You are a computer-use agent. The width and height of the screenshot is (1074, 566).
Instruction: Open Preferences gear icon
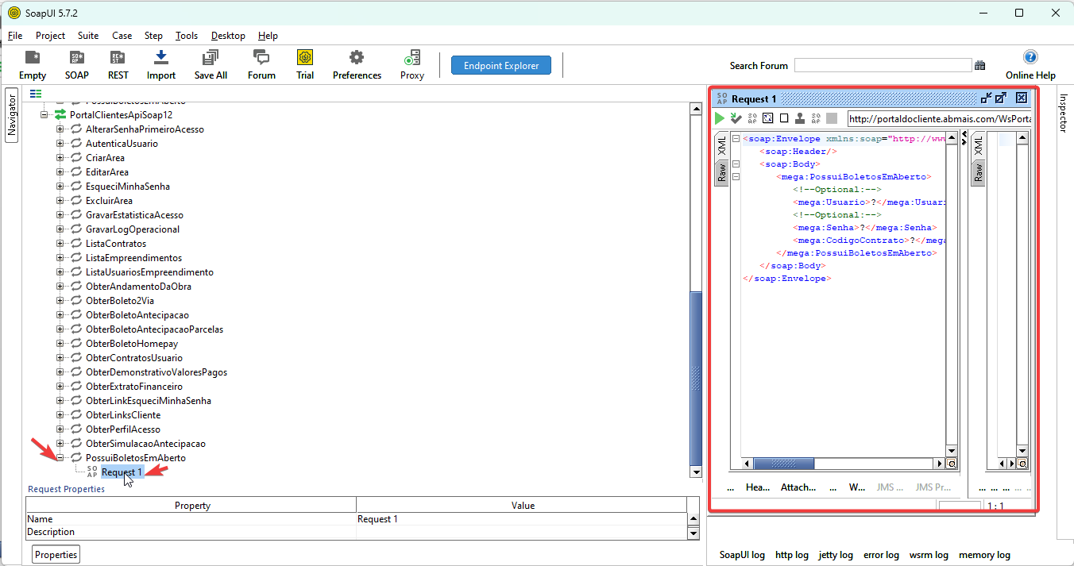coord(357,58)
